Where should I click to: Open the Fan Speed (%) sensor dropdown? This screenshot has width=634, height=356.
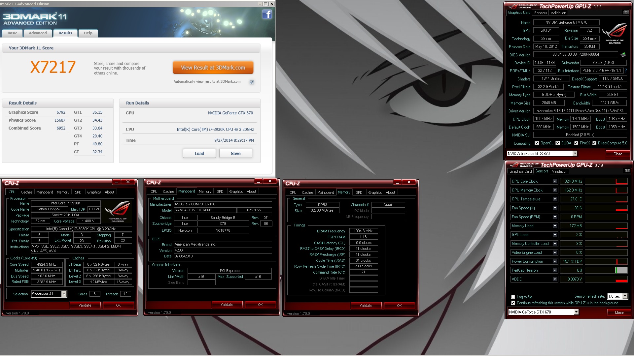point(555,208)
